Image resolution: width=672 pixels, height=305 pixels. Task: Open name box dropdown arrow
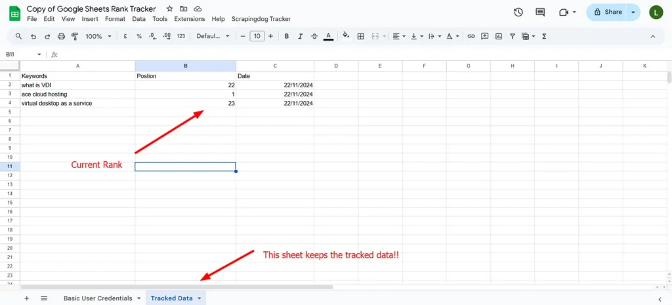(x=39, y=54)
